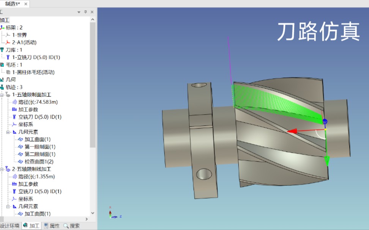Click the 路径(长:74.583m) path icon

[14, 102]
